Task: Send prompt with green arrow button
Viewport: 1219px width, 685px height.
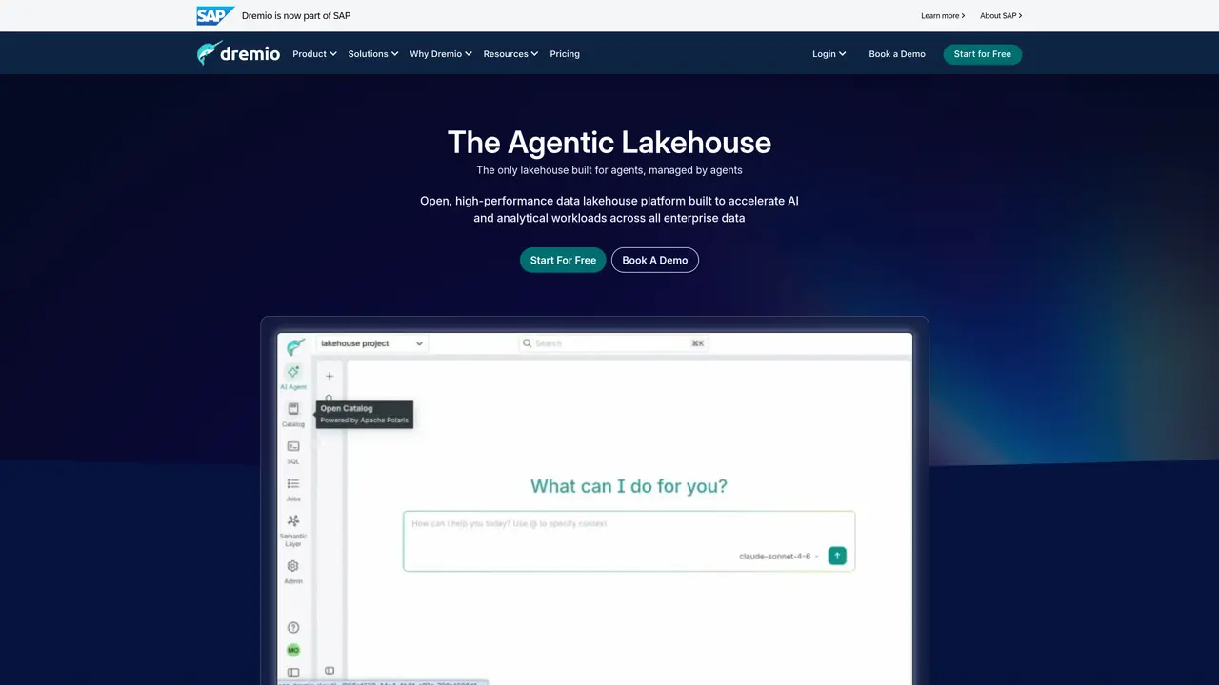Action: point(837,556)
